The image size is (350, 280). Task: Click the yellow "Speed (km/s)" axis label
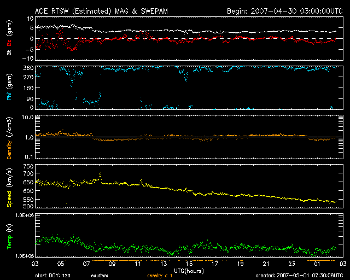(9, 188)
